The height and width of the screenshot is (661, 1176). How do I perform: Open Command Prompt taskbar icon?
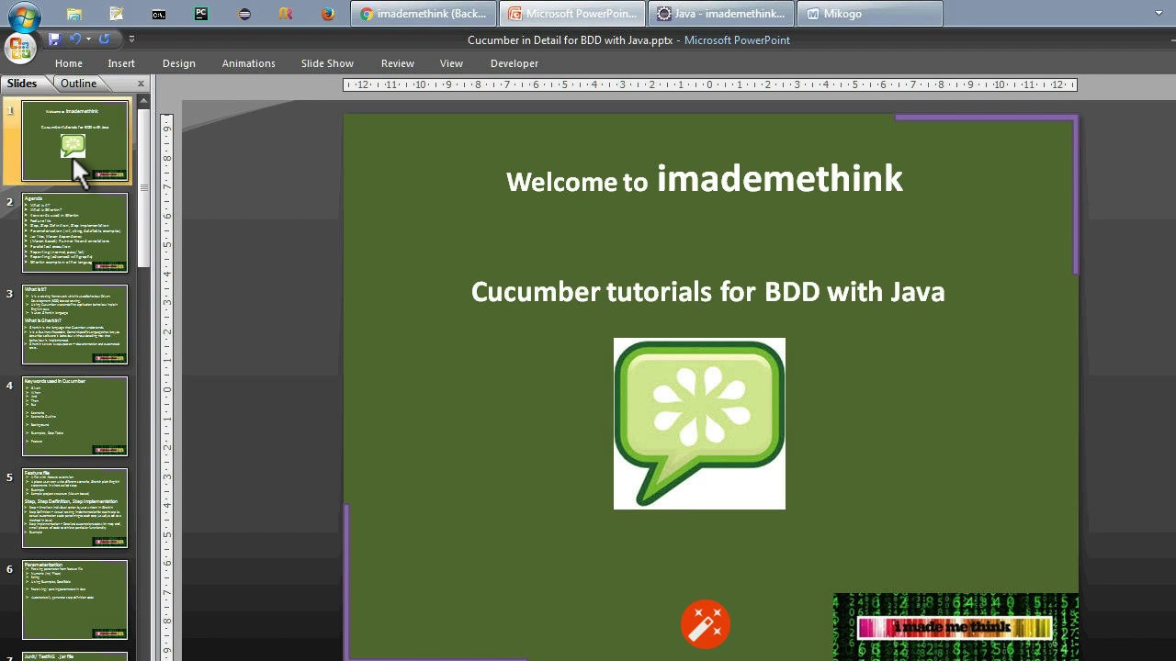pos(159,14)
